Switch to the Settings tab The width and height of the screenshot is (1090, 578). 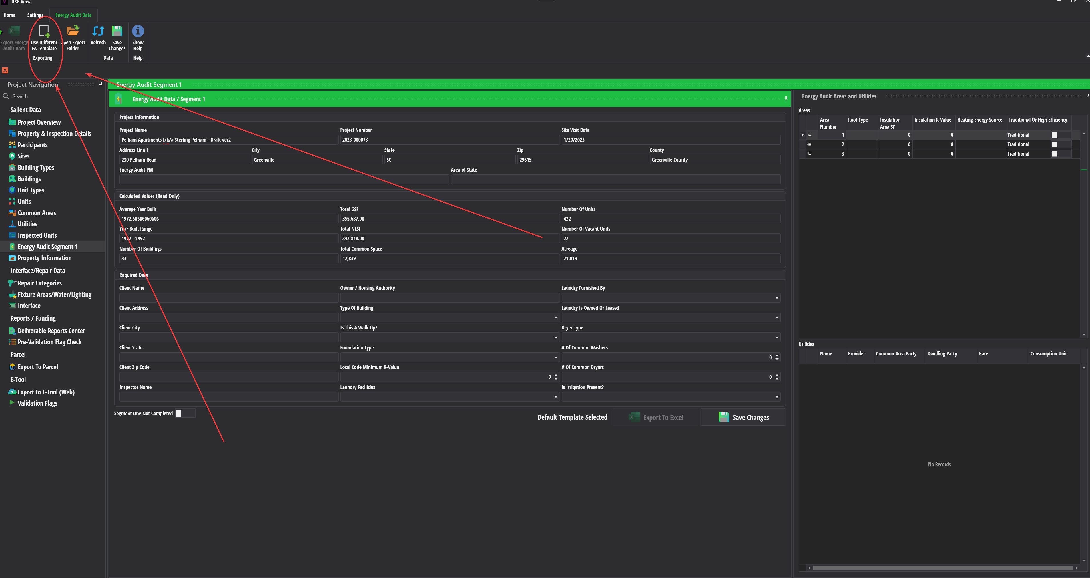click(x=35, y=15)
